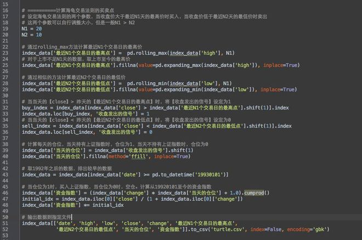
Task: Click index_data.loc[sell_index on line 36
Action: [57, 132]
